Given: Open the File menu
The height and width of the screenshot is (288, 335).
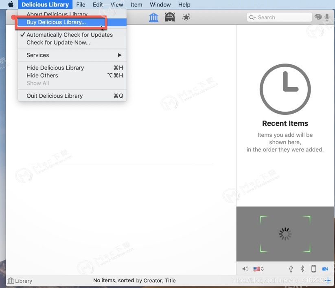Looking at the screenshot, I should [x=81, y=4].
